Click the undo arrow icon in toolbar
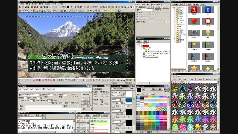The width and height of the screenshot is (238, 134). [x=88, y=7]
